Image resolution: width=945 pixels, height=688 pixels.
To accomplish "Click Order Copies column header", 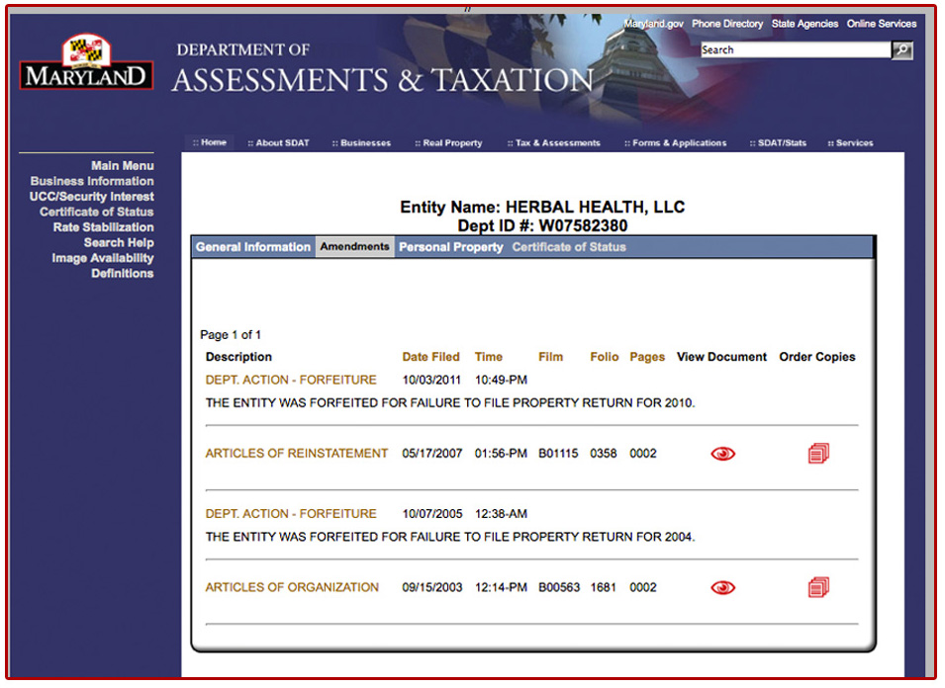I will click(x=817, y=357).
